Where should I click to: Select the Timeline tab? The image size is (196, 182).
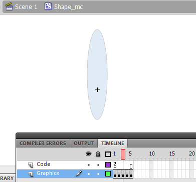(113, 143)
